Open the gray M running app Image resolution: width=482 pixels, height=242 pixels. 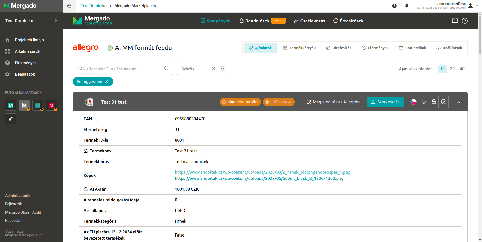tap(24, 105)
